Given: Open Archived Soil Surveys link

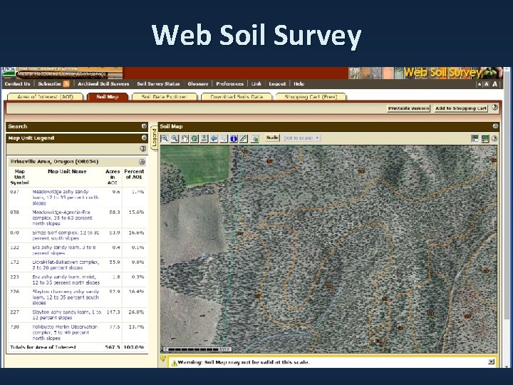Looking at the screenshot, I should pyautogui.click(x=103, y=84).
